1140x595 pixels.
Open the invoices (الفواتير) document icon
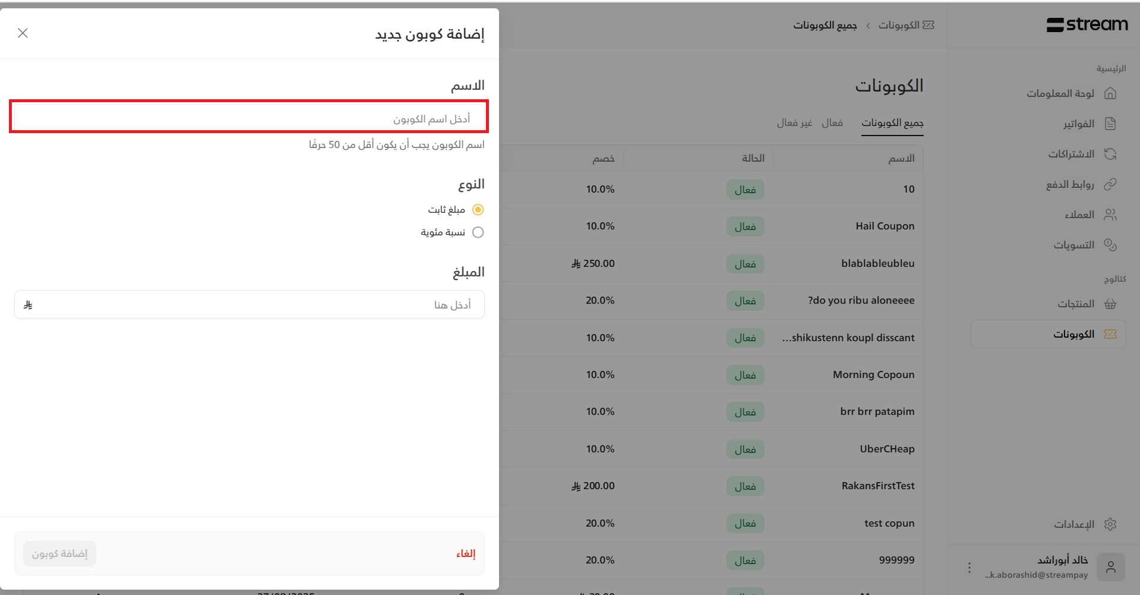click(x=1110, y=124)
